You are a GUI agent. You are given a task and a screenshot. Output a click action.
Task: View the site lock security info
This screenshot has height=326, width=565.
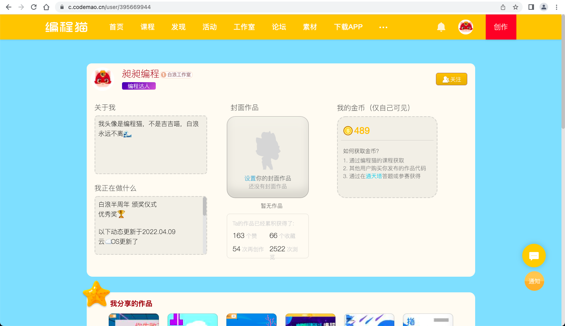click(62, 7)
